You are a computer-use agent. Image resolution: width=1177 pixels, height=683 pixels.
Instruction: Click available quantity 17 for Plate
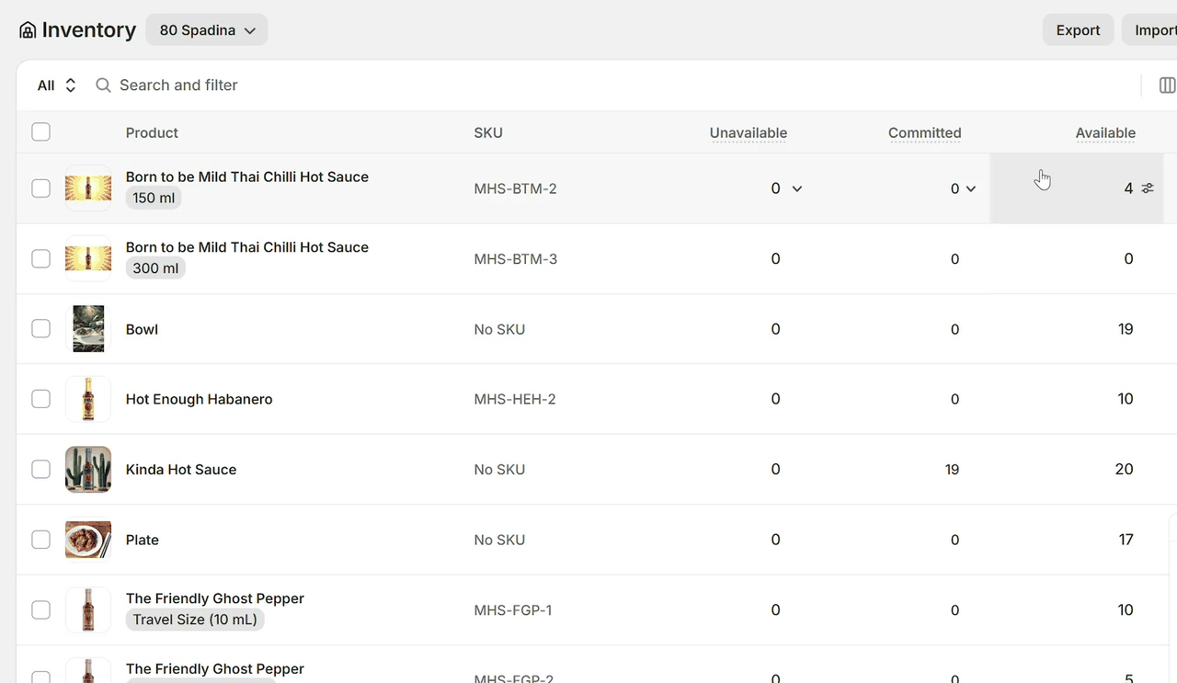pos(1126,540)
